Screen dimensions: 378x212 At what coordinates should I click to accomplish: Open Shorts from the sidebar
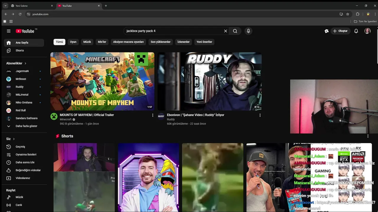(24, 51)
